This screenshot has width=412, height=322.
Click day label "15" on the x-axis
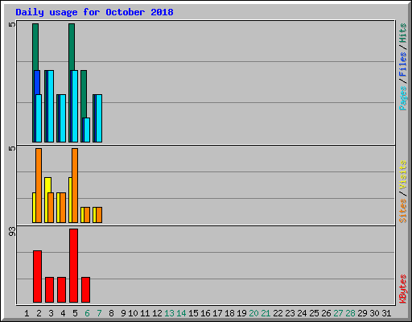[193, 313]
